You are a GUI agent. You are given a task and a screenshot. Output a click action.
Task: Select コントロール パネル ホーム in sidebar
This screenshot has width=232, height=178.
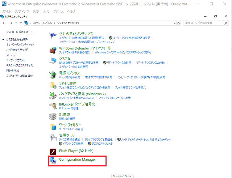pyautogui.click(x=19, y=32)
